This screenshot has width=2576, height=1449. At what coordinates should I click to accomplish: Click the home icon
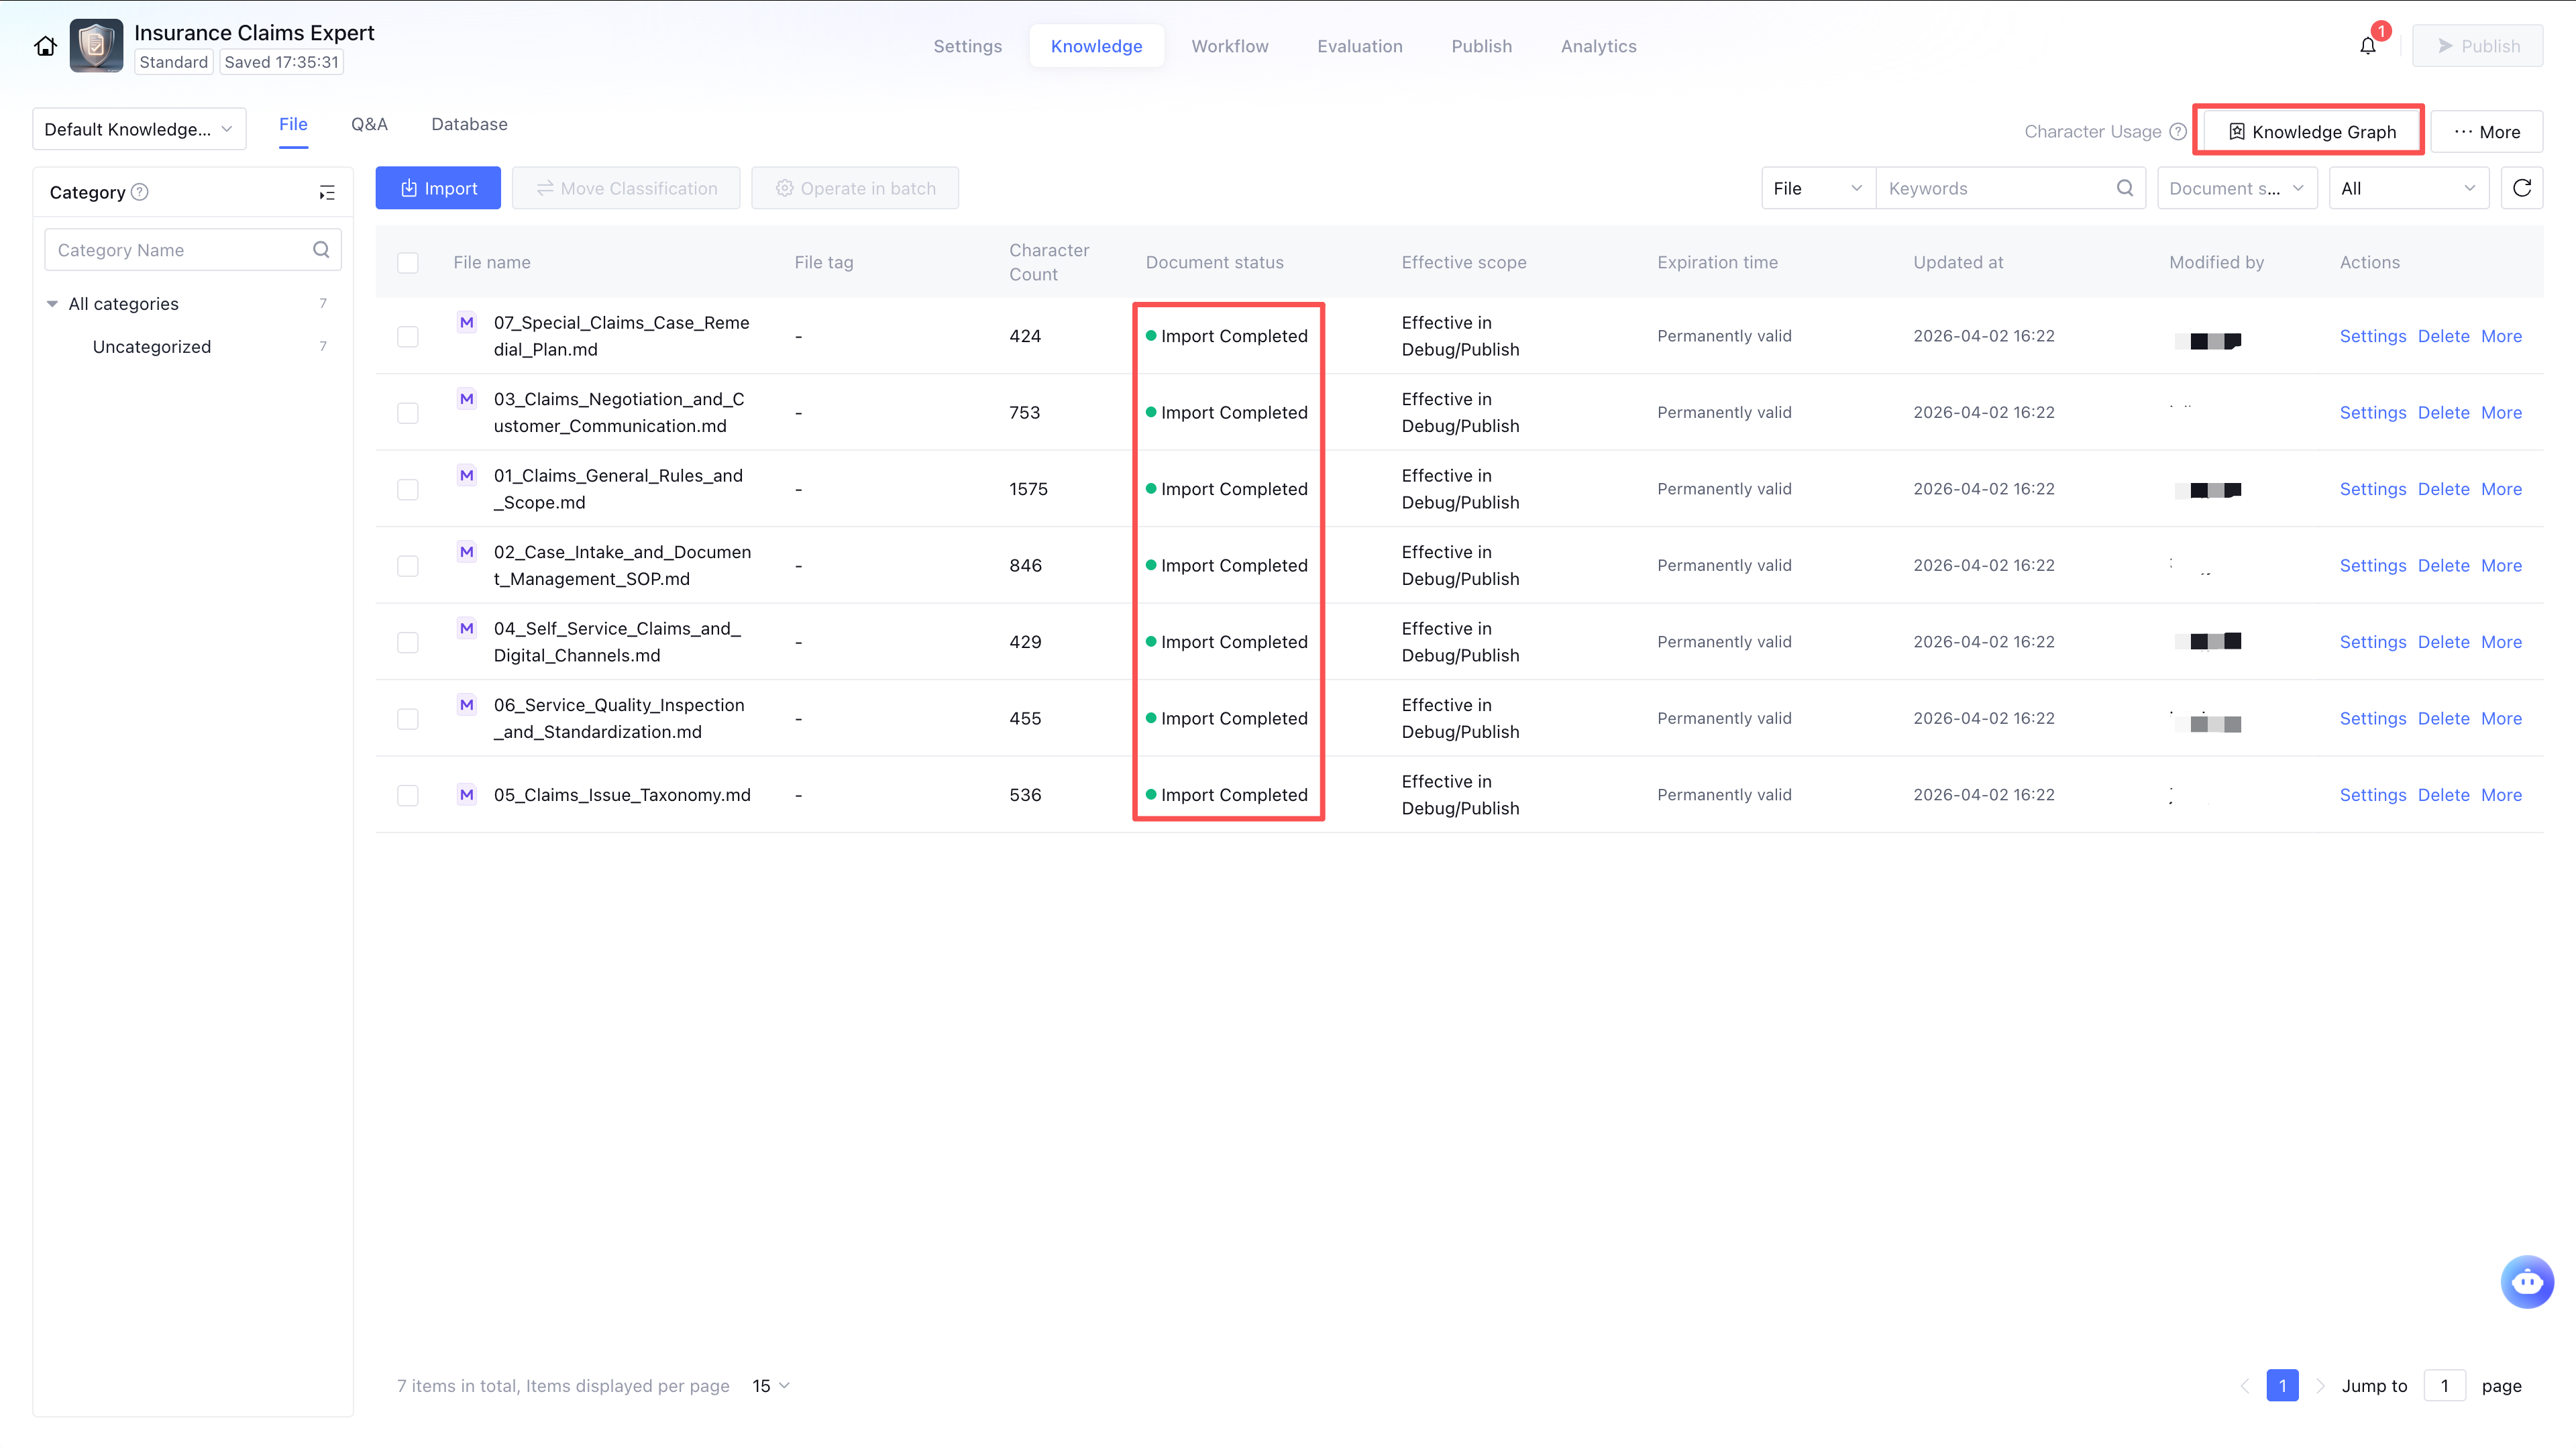[45, 46]
